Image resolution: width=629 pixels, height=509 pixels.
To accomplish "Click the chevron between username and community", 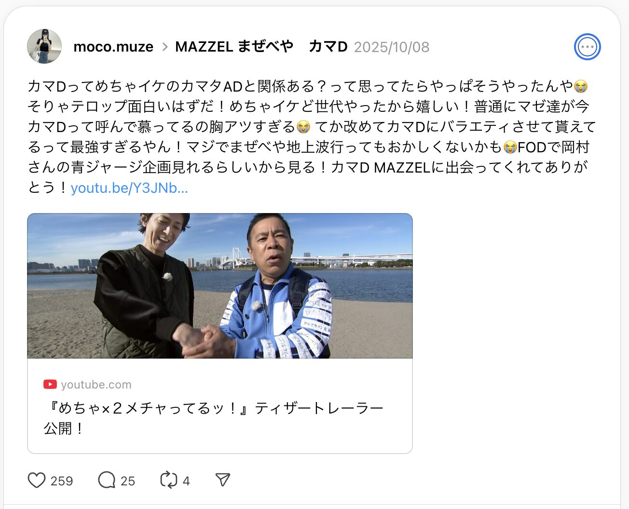I will pyautogui.click(x=164, y=47).
